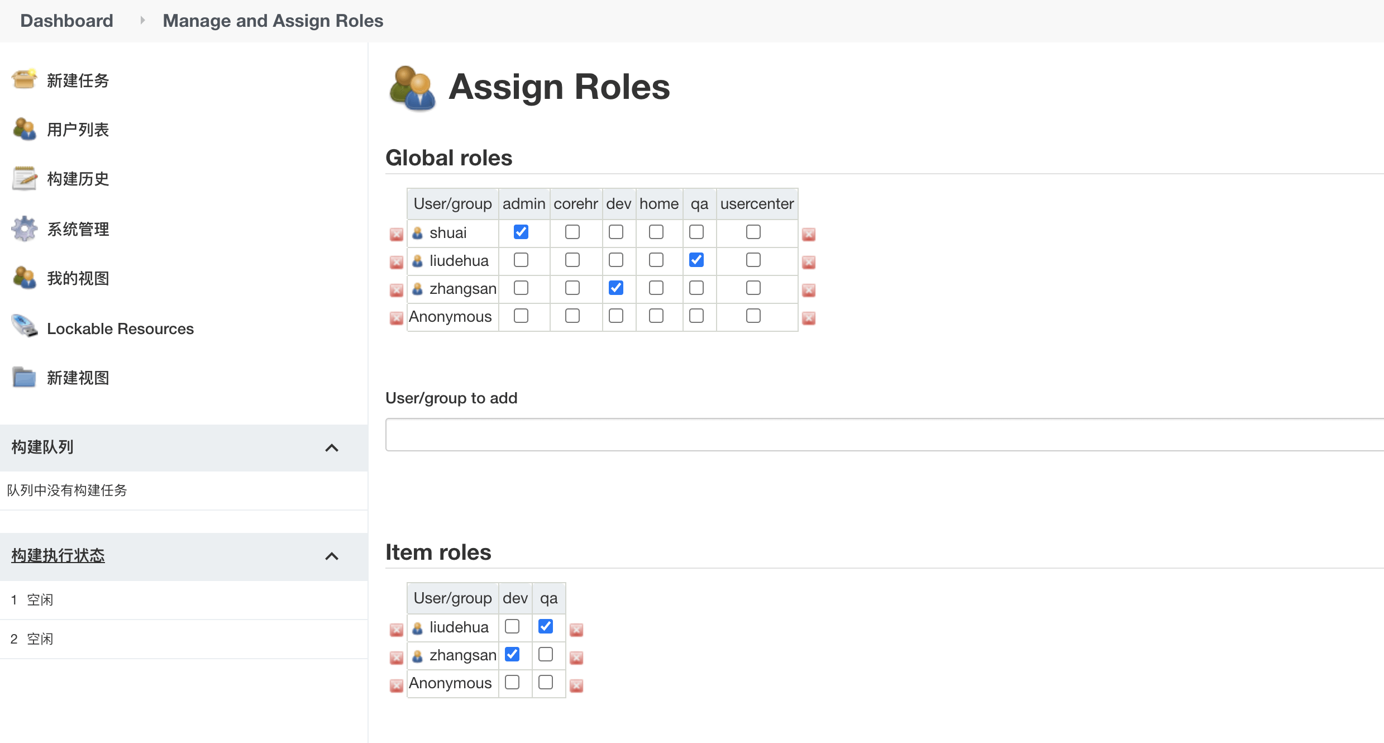Go to Dashboard breadcrumb

click(66, 21)
